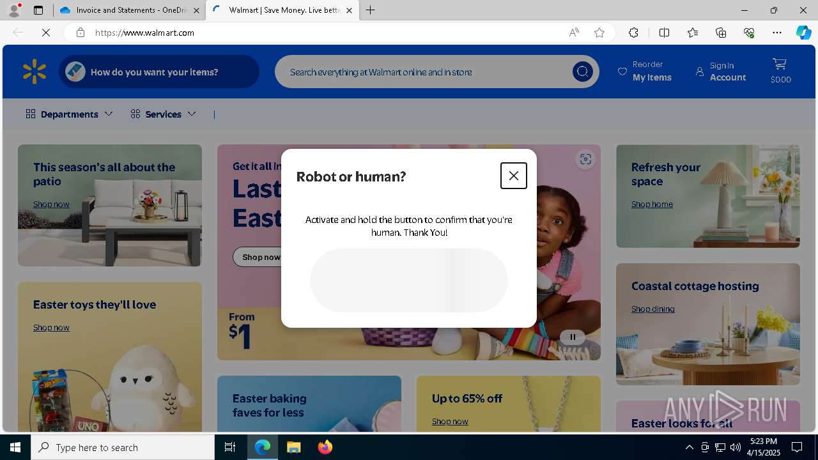Viewport: 818px width, 460px height.
Task: View site information lock icon
Action: (x=81, y=33)
